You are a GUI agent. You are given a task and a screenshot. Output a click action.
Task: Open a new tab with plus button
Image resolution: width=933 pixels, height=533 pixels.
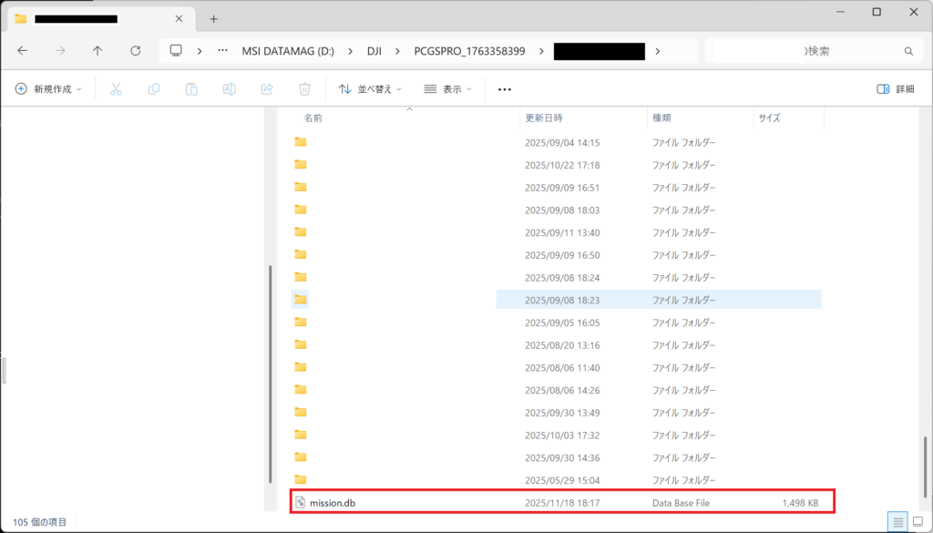[214, 18]
